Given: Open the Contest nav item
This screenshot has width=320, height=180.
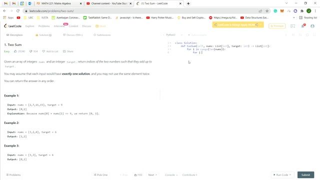Looking at the screenshot, I should coord(73,26).
